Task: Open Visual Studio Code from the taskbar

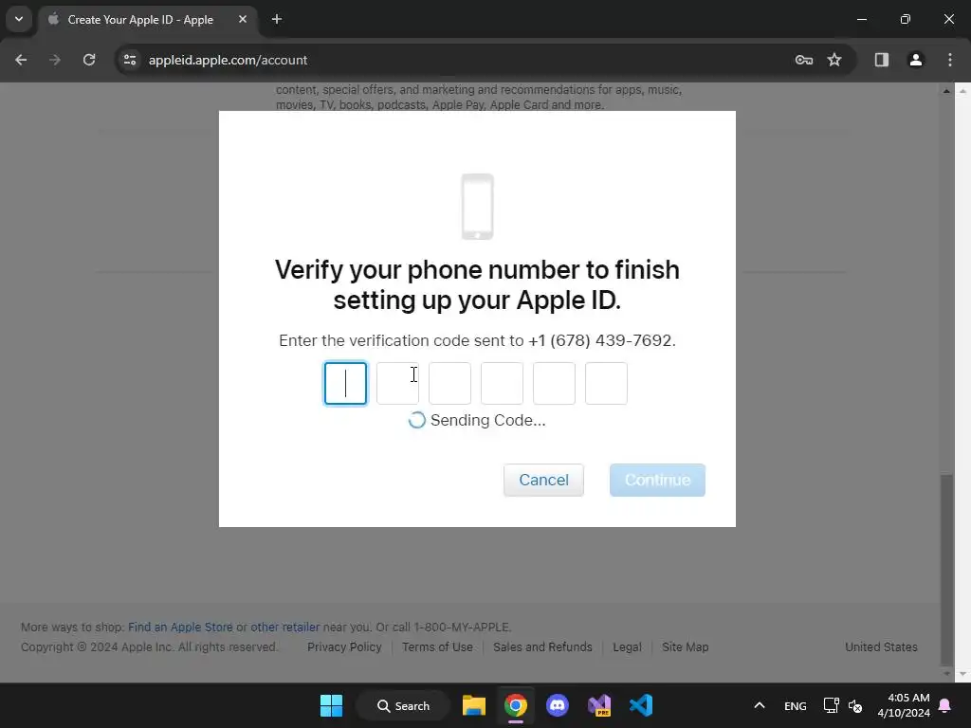Action: click(641, 705)
